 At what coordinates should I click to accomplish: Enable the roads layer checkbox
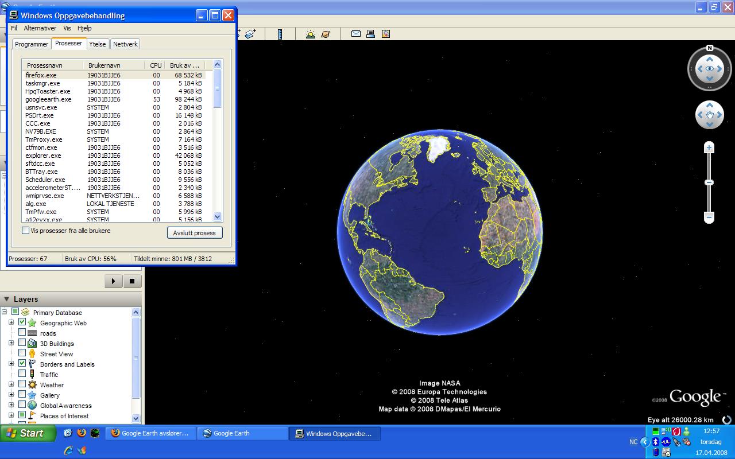point(22,332)
